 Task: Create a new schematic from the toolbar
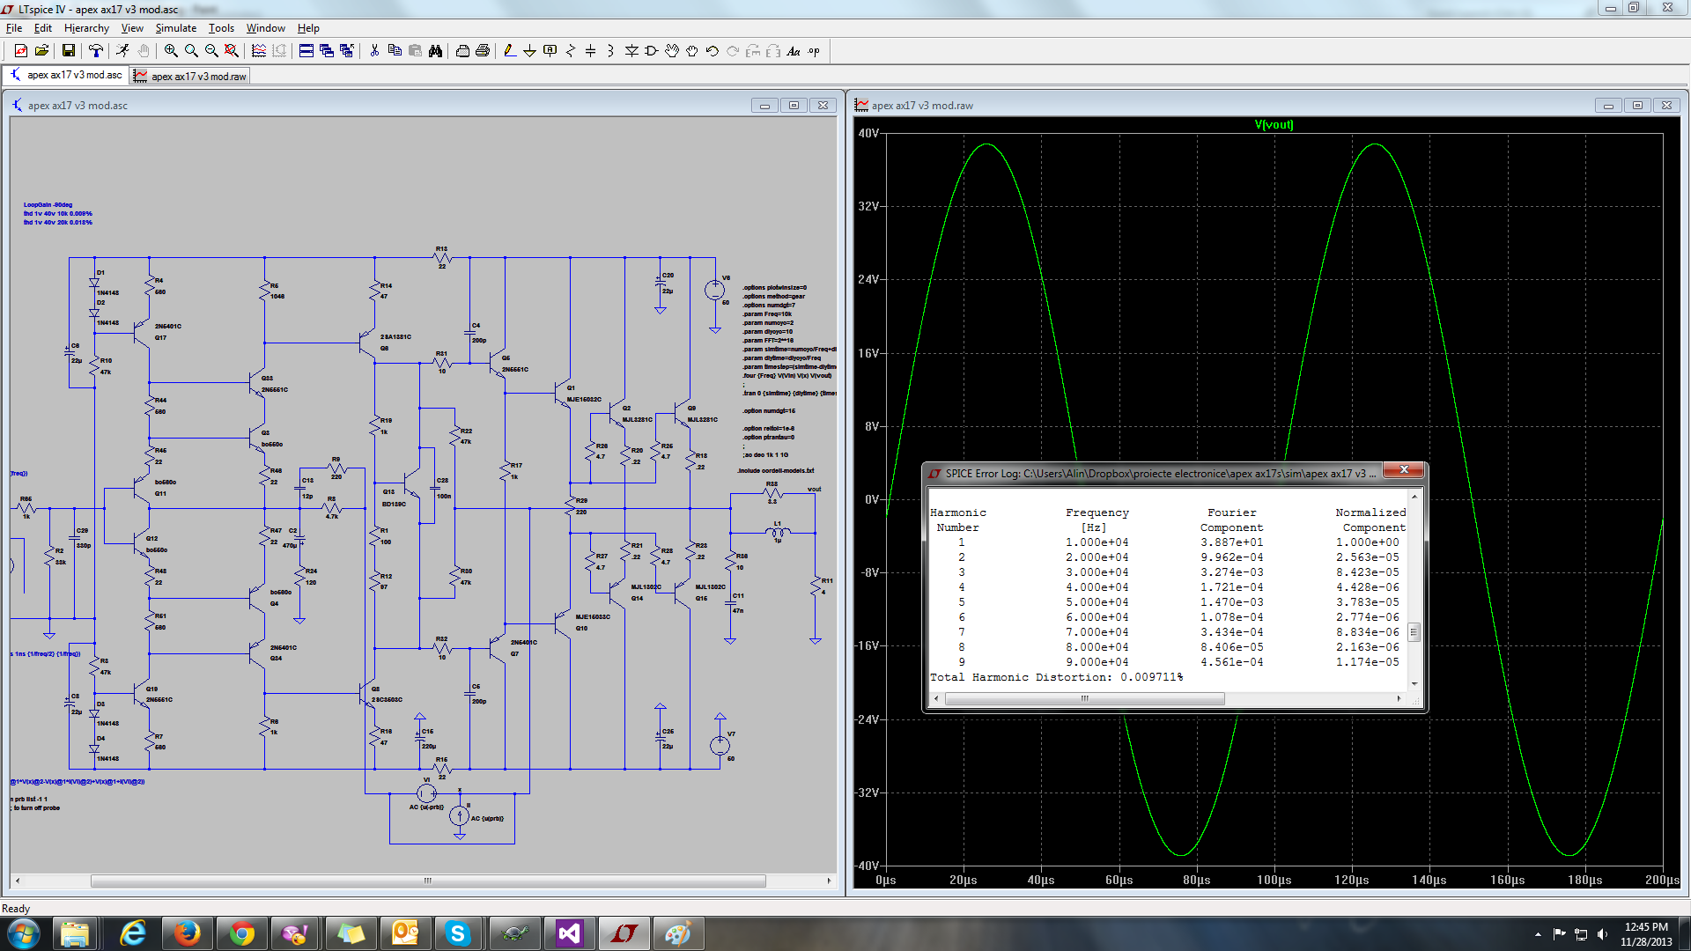point(21,51)
